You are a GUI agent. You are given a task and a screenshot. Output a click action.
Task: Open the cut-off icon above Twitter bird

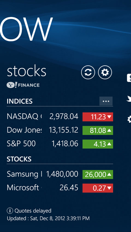pyautogui.click(x=129, y=78)
